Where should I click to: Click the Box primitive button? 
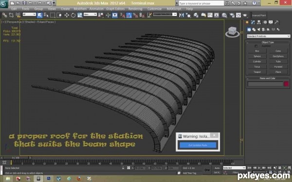click(x=257, y=51)
